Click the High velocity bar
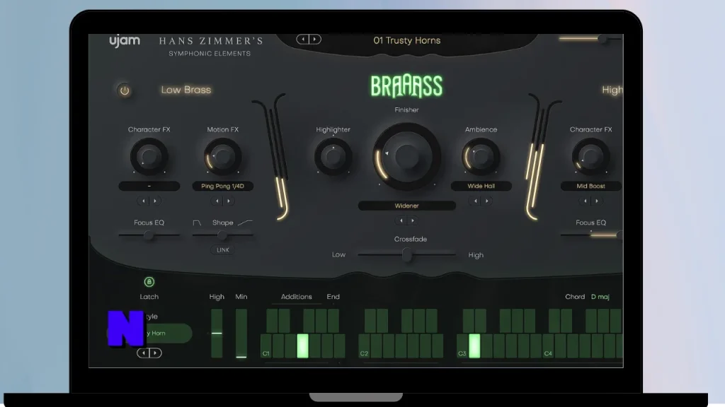The height and width of the screenshot is (407, 725). [x=217, y=334]
